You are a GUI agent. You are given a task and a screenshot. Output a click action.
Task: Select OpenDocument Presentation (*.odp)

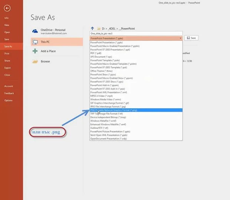136,139
